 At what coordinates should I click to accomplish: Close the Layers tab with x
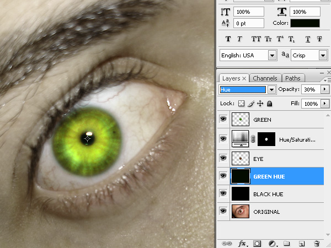pyautogui.click(x=244, y=78)
